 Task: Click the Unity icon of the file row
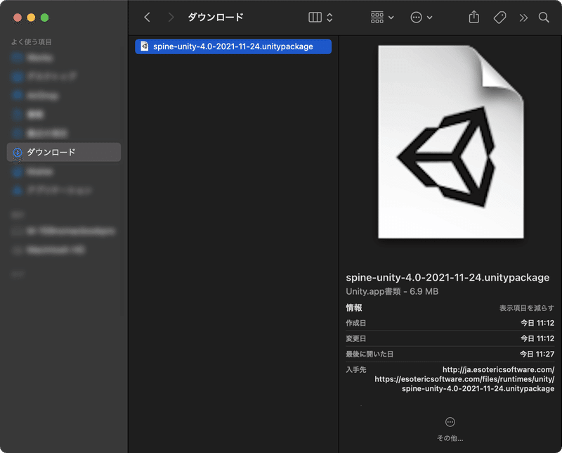point(145,46)
